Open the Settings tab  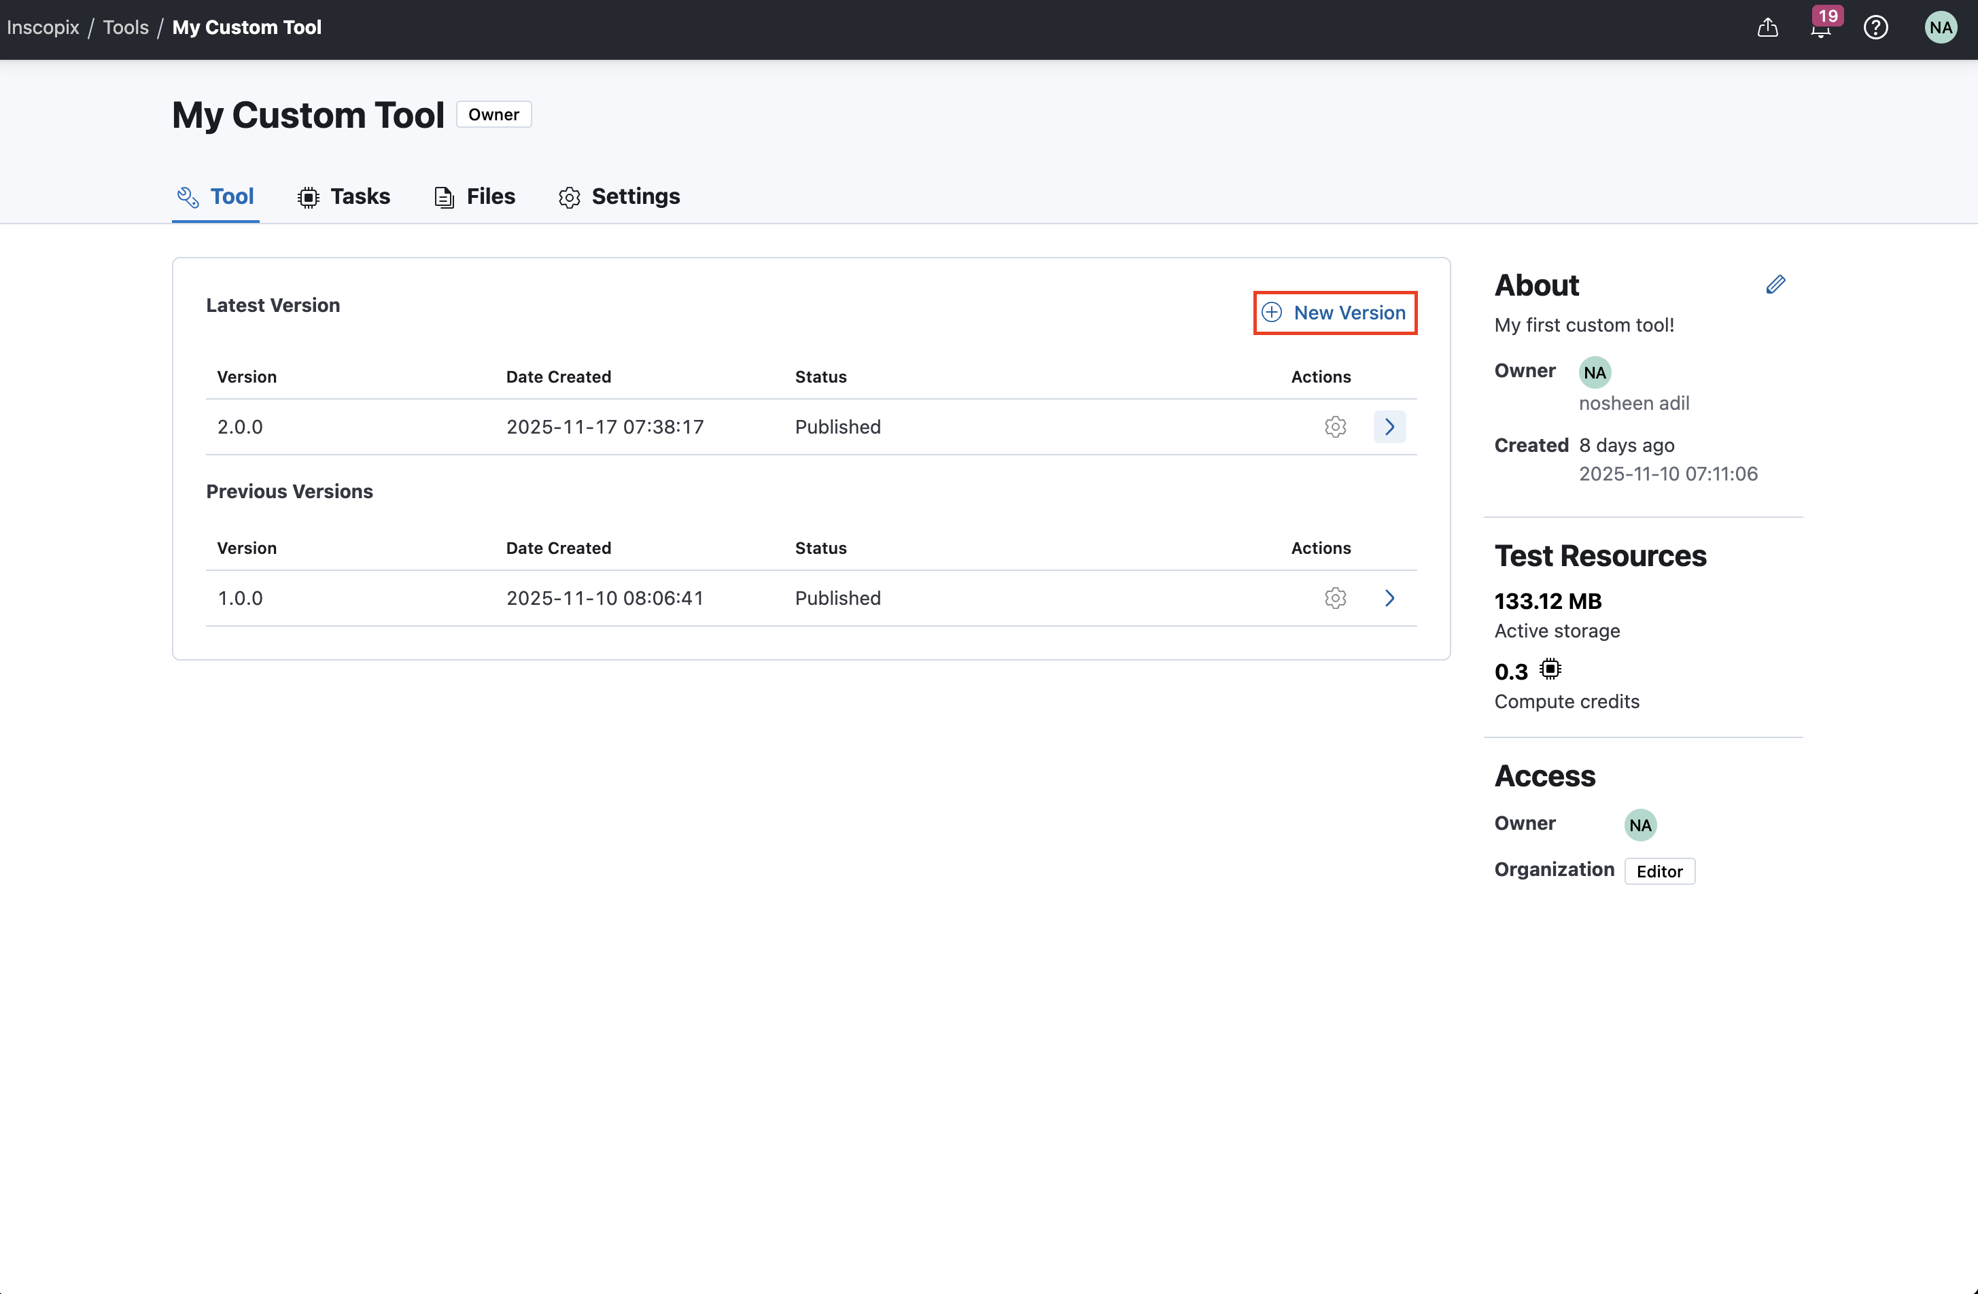[619, 196]
